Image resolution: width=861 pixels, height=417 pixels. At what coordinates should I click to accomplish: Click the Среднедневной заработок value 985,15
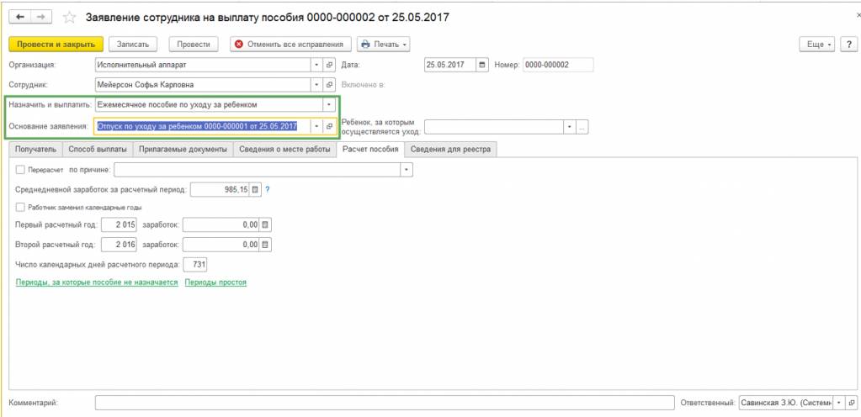pyautogui.click(x=219, y=190)
